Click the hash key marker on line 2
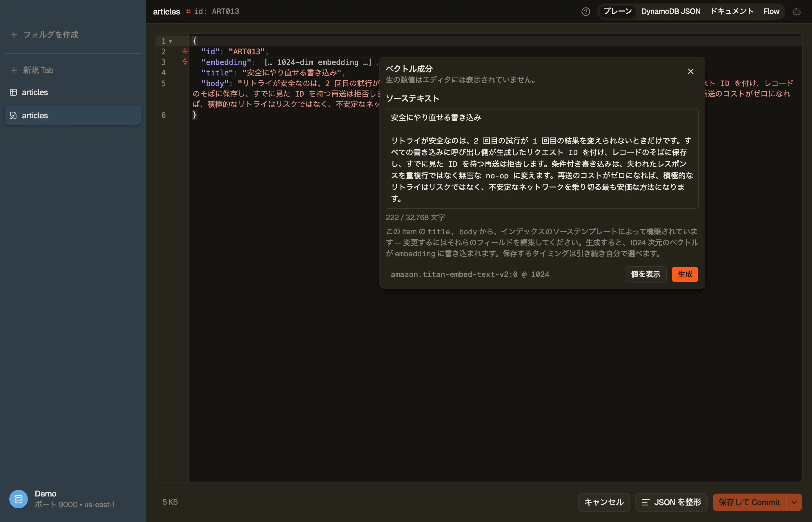The width and height of the screenshot is (812, 522). (185, 51)
